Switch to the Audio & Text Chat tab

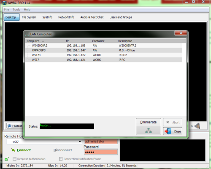(92, 17)
